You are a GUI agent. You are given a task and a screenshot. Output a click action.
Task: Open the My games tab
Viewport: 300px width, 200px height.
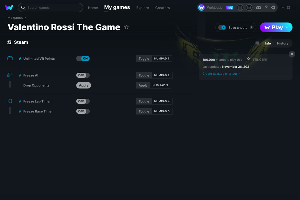(117, 7)
